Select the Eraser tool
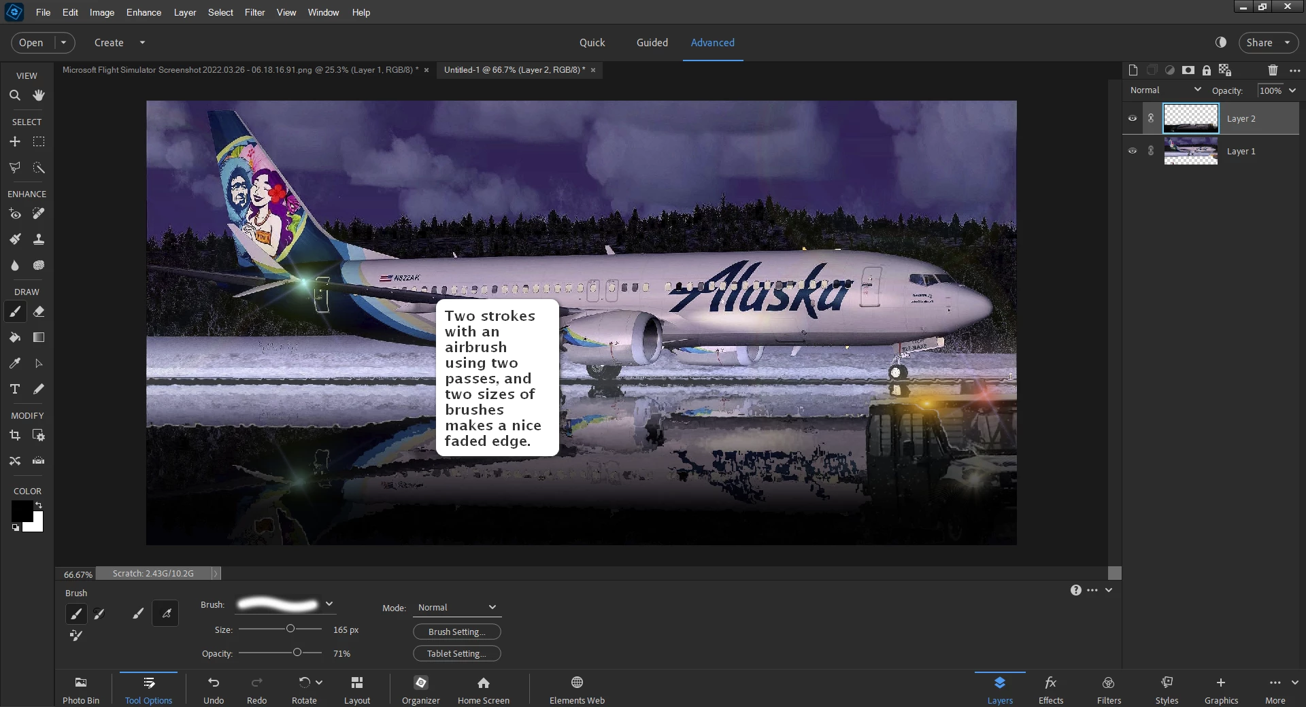 coord(39,311)
